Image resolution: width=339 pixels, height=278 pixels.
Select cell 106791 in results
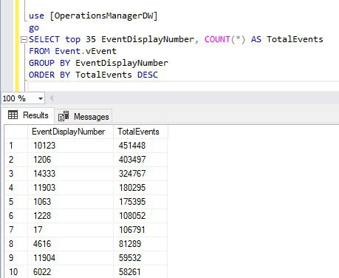click(140, 230)
